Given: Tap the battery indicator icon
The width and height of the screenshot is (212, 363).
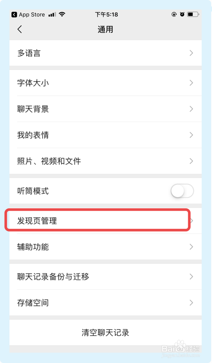Looking at the screenshot, I should 193,14.
